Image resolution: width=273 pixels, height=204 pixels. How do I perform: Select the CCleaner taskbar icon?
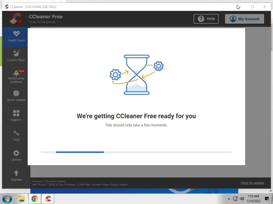coord(48,199)
